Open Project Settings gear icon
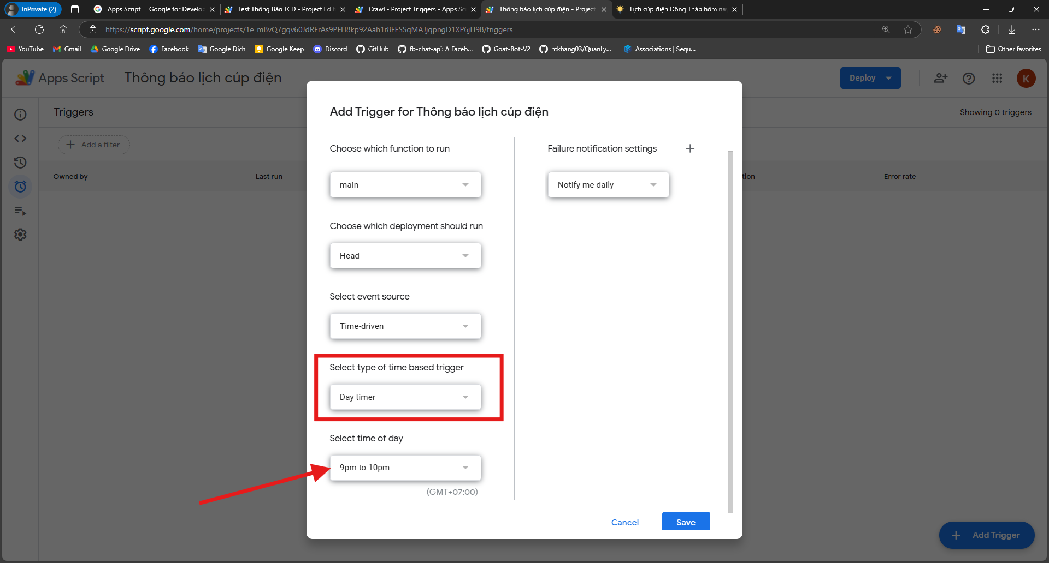The image size is (1049, 563). point(20,235)
